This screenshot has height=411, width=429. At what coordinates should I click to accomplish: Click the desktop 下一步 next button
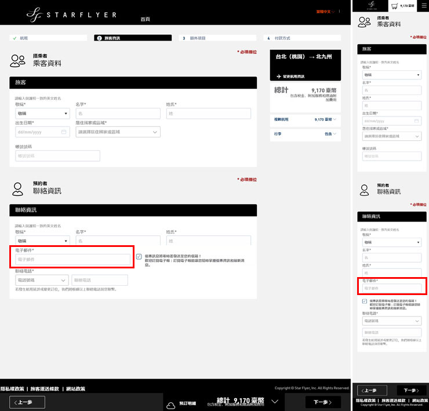[323, 402]
